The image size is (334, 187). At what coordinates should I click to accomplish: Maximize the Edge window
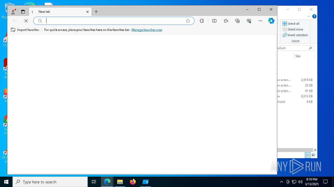pyautogui.click(x=259, y=9)
